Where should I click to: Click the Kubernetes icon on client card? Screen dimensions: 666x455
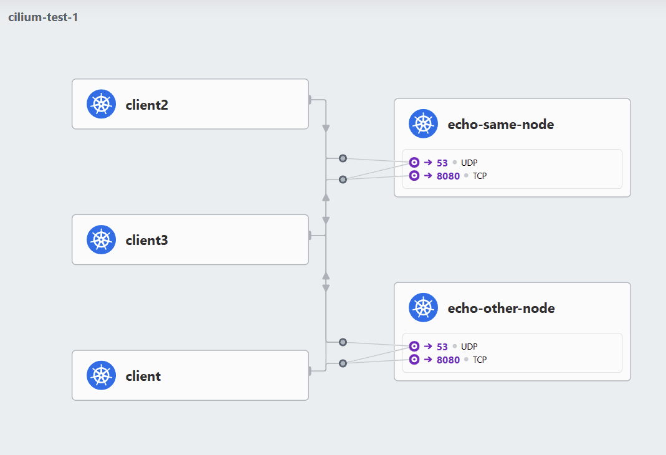(101, 376)
